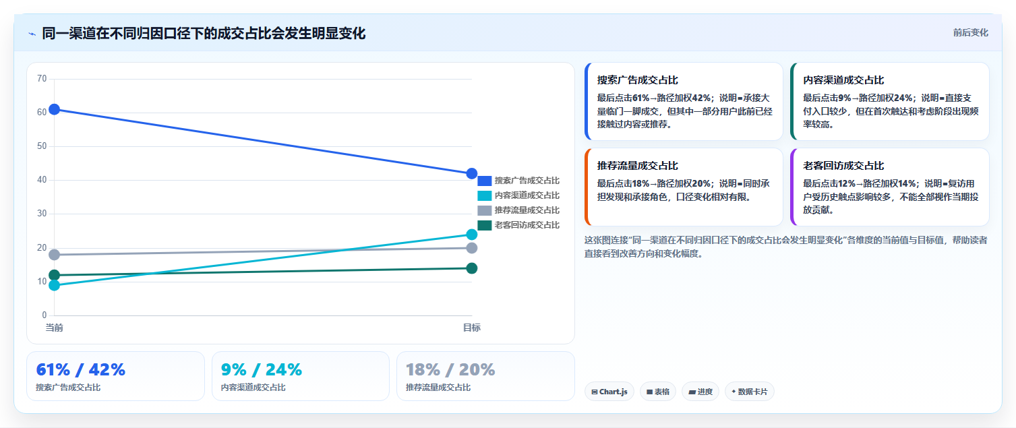Toggle 内容渠道成交占比 legend cyan swatch

click(485, 195)
